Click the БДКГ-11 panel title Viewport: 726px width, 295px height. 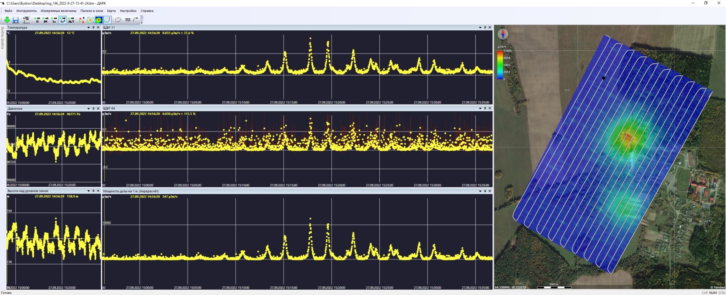(x=109, y=27)
